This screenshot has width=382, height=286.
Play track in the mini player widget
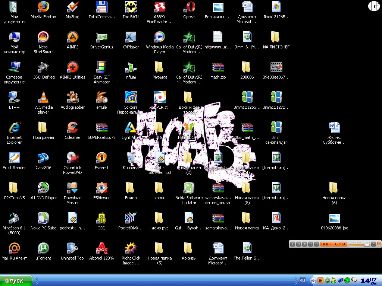pyautogui.click(x=292, y=244)
